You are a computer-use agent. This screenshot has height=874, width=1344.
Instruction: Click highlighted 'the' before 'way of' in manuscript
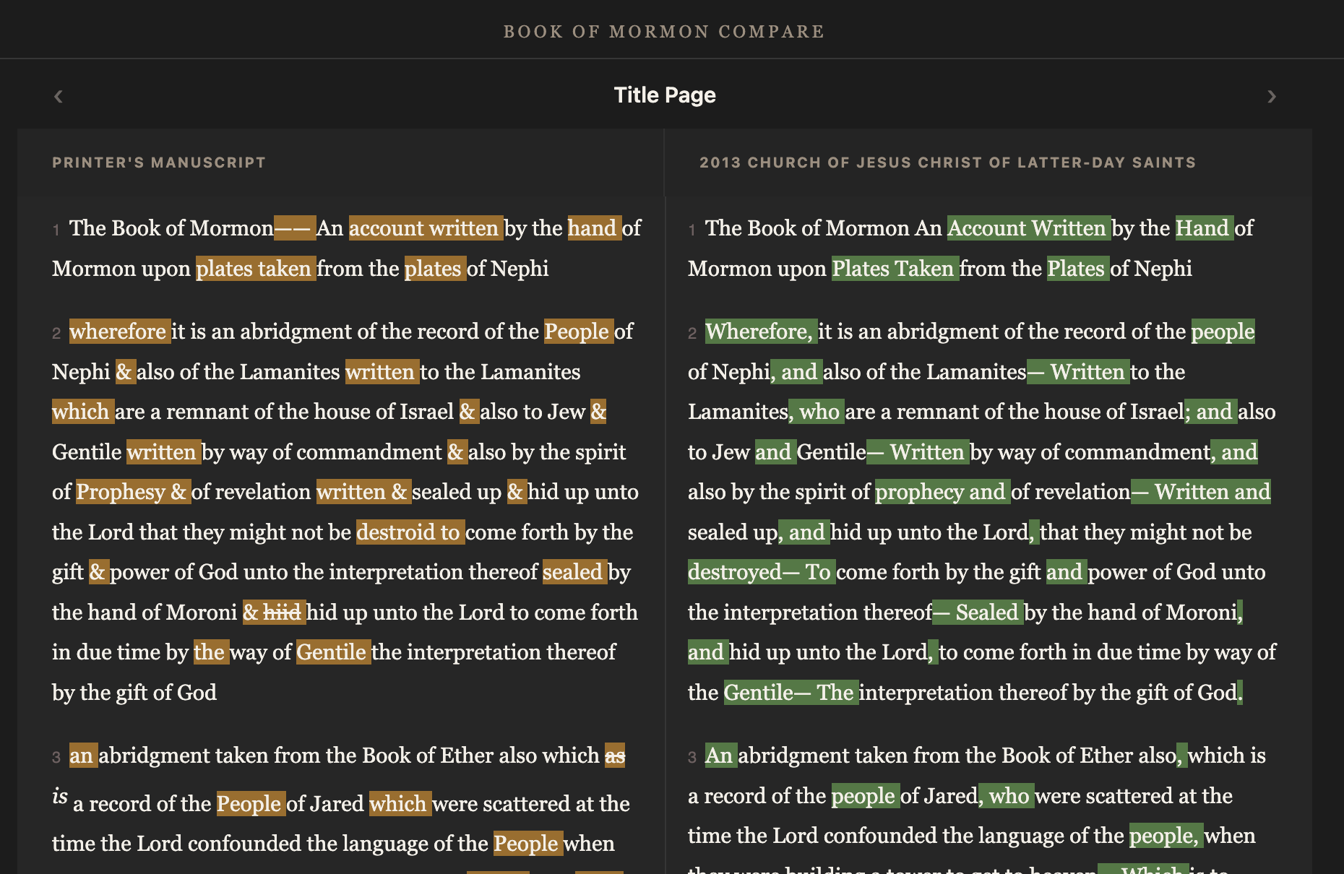tap(211, 652)
